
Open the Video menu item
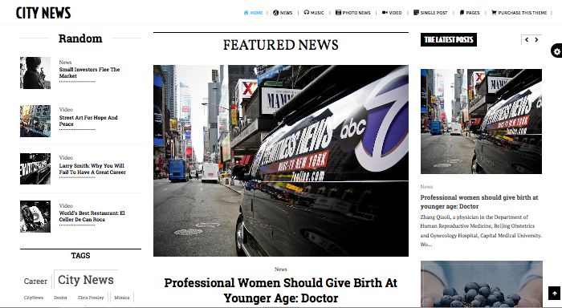(x=395, y=13)
